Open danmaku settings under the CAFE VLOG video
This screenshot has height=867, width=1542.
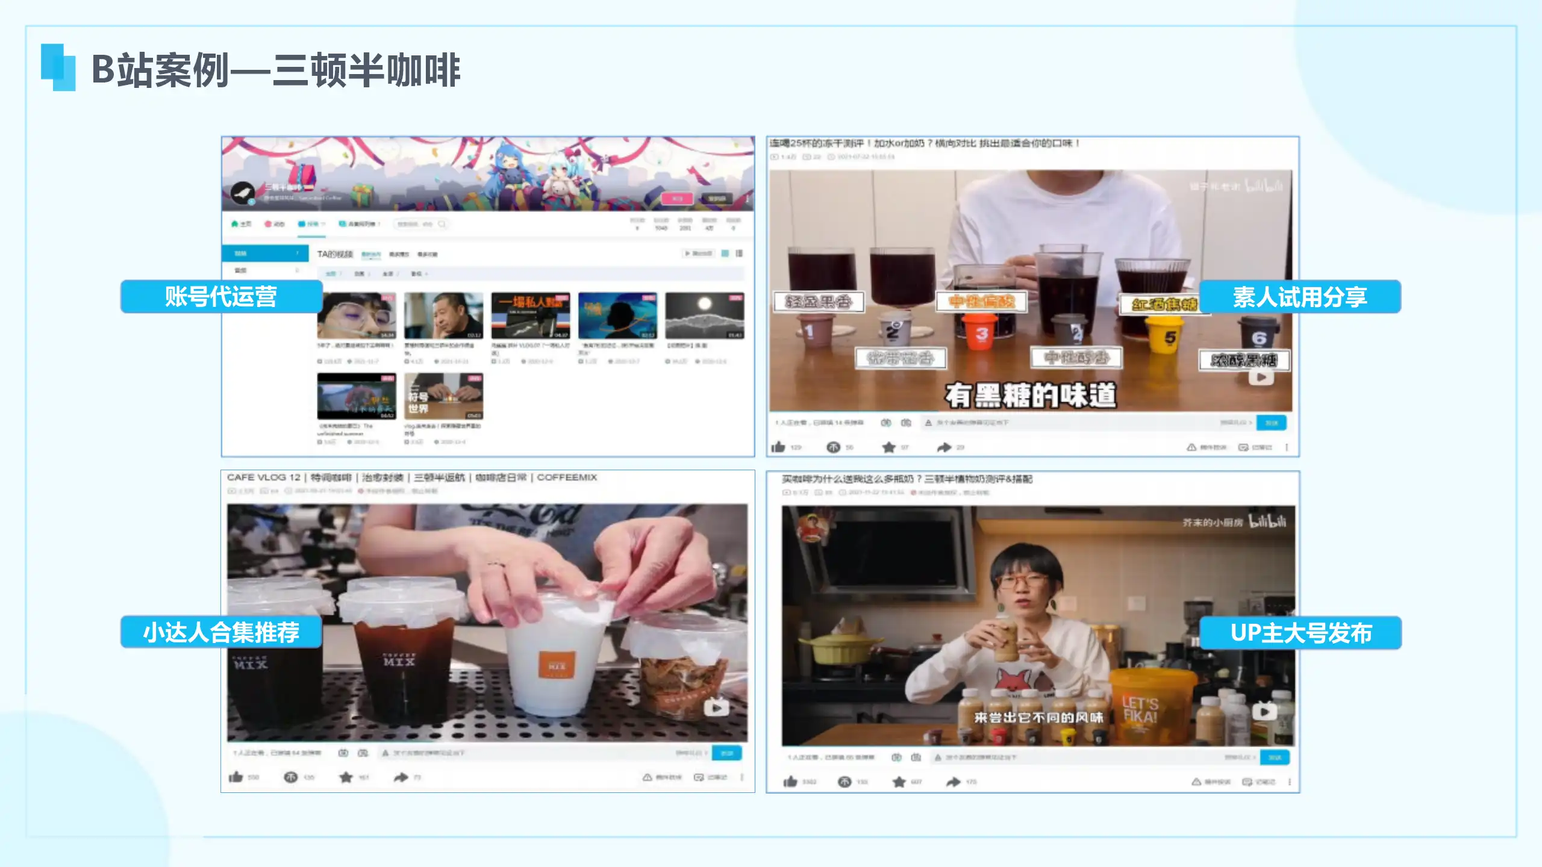click(363, 753)
